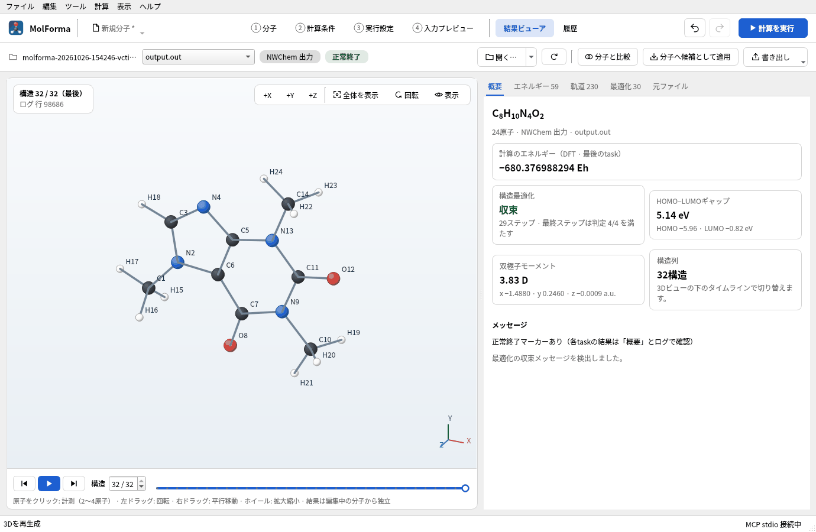The height and width of the screenshot is (532, 816).
Task: View along the +Y axis
Action: [x=290, y=95]
